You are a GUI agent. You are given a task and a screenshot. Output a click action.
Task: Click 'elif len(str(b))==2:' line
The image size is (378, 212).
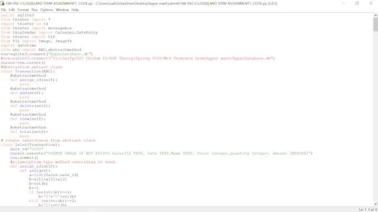pos(53,201)
